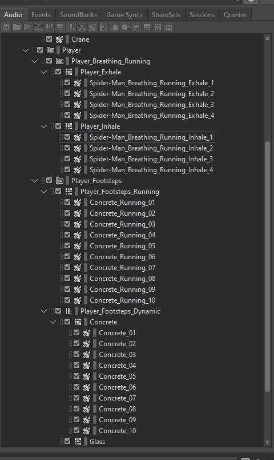Click the waveform icon at toolbar end
274x460 pixels.
click(168, 27)
